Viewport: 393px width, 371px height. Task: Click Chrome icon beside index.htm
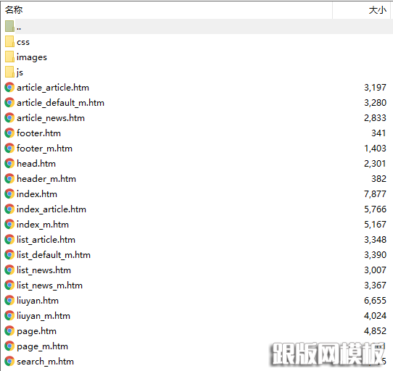(x=9, y=194)
